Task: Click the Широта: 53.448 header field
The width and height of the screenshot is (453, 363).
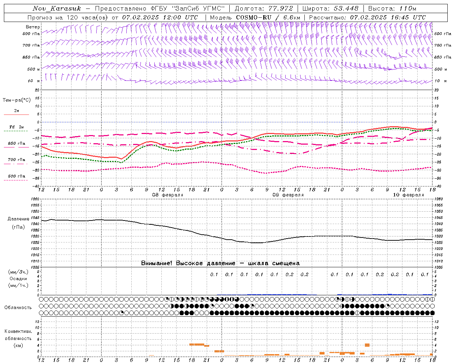Action: coord(331,9)
